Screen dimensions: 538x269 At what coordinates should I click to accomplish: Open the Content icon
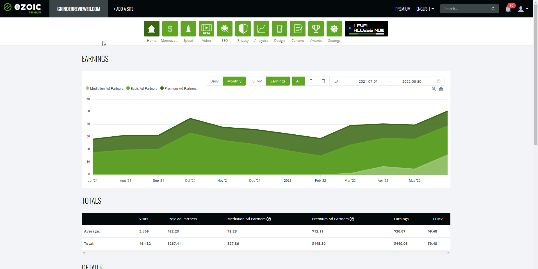[x=298, y=29]
